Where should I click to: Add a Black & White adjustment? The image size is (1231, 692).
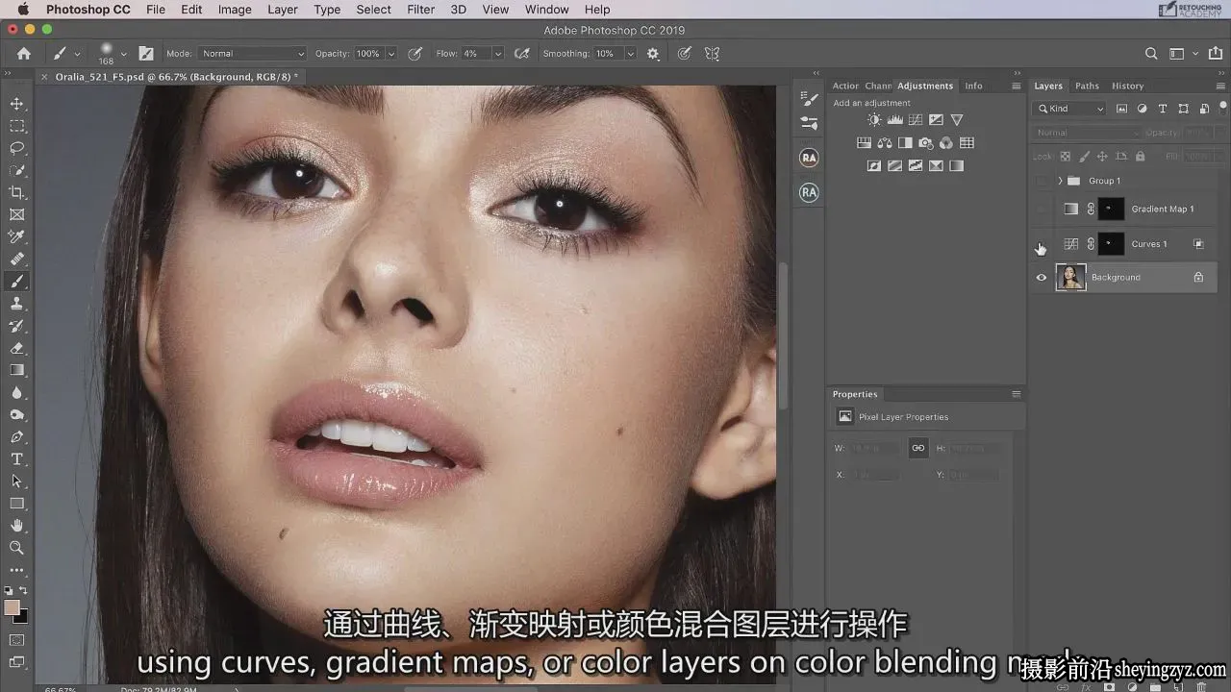coord(905,143)
